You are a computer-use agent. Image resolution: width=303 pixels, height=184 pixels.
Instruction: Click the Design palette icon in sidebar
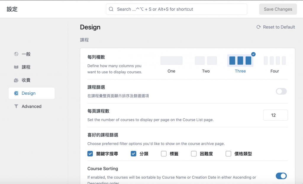click(16, 93)
